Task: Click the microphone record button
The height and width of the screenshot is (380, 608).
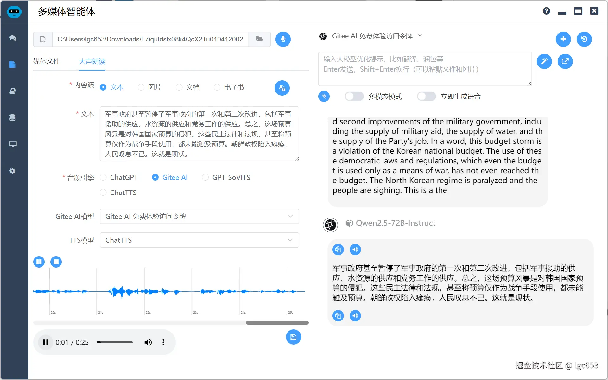Action: click(283, 39)
